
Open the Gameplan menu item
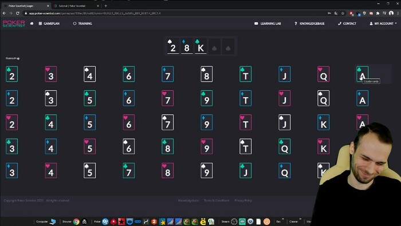click(x=49, y=23)
